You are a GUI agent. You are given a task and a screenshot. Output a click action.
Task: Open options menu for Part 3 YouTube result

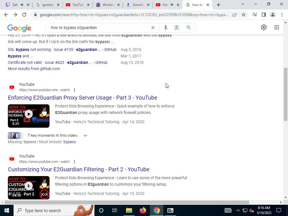pos(74,90)
